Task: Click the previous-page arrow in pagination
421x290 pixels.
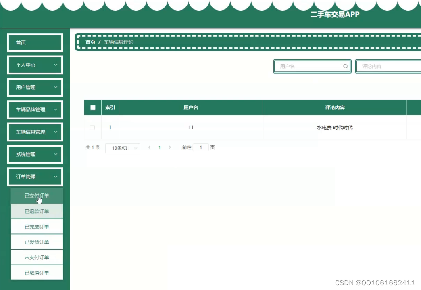Action: pos(149,147)
